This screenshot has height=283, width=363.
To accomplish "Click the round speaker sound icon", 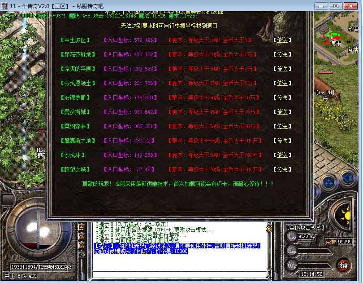I will 348,179.
